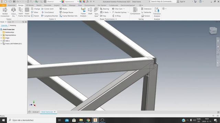Switch to desk.ipt document tab
Viewport: 220px width, 123px height.
pos(35,112)
